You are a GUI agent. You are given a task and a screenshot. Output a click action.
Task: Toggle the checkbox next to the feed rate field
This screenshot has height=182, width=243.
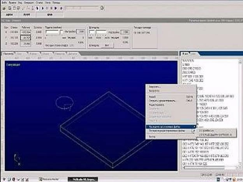click(62, 32)
